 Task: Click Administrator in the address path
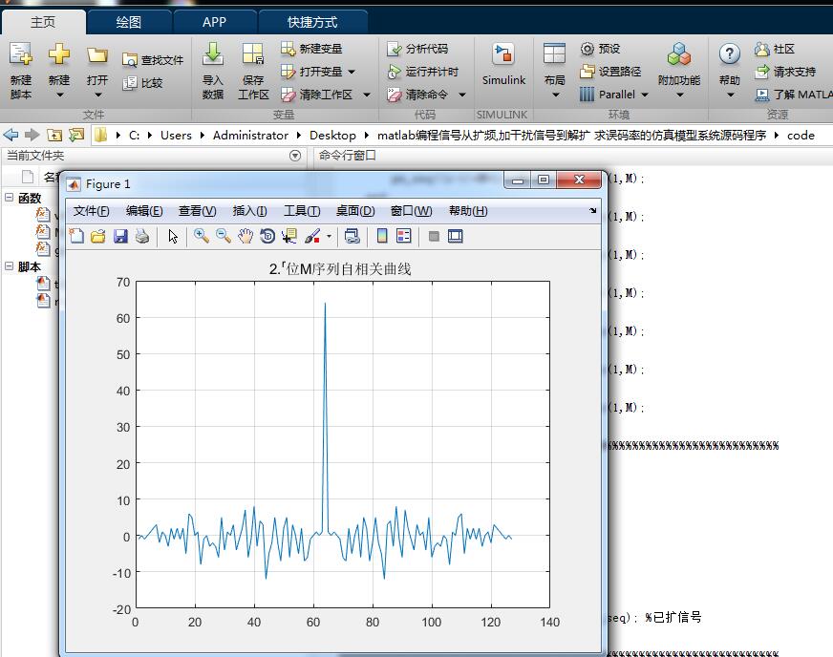tap(250, 136)
